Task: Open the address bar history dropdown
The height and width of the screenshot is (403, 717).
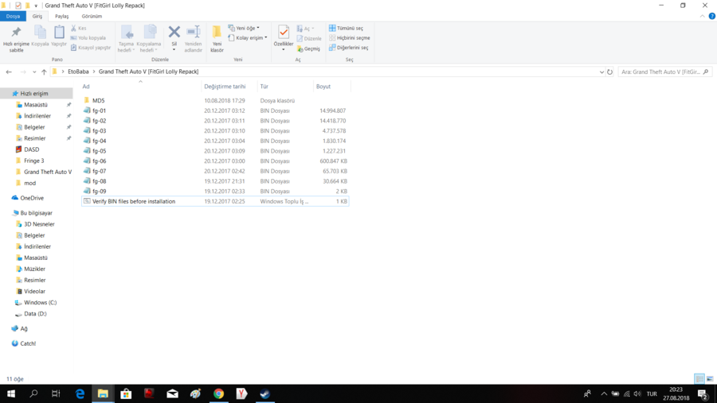Action: [x=601, y=72]
